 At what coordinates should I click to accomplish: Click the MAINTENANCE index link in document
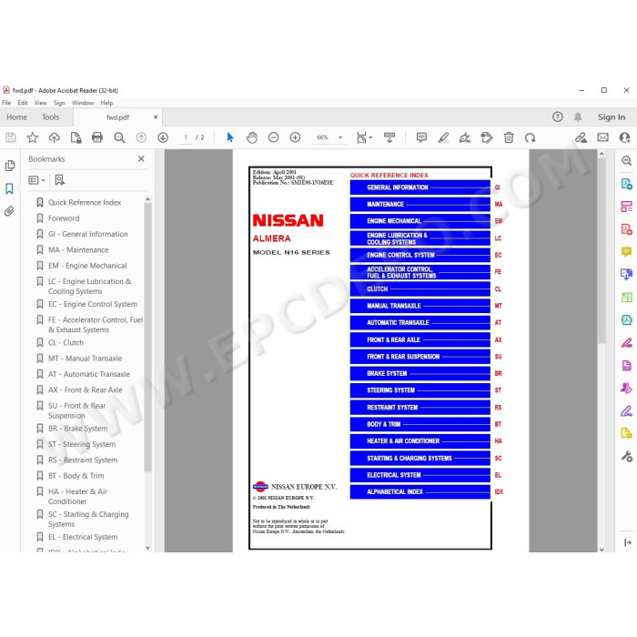420,205
